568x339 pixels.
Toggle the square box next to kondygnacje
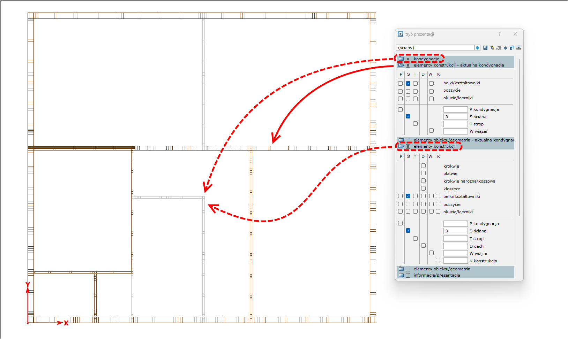pyautogui.click(x=408, y=59)
